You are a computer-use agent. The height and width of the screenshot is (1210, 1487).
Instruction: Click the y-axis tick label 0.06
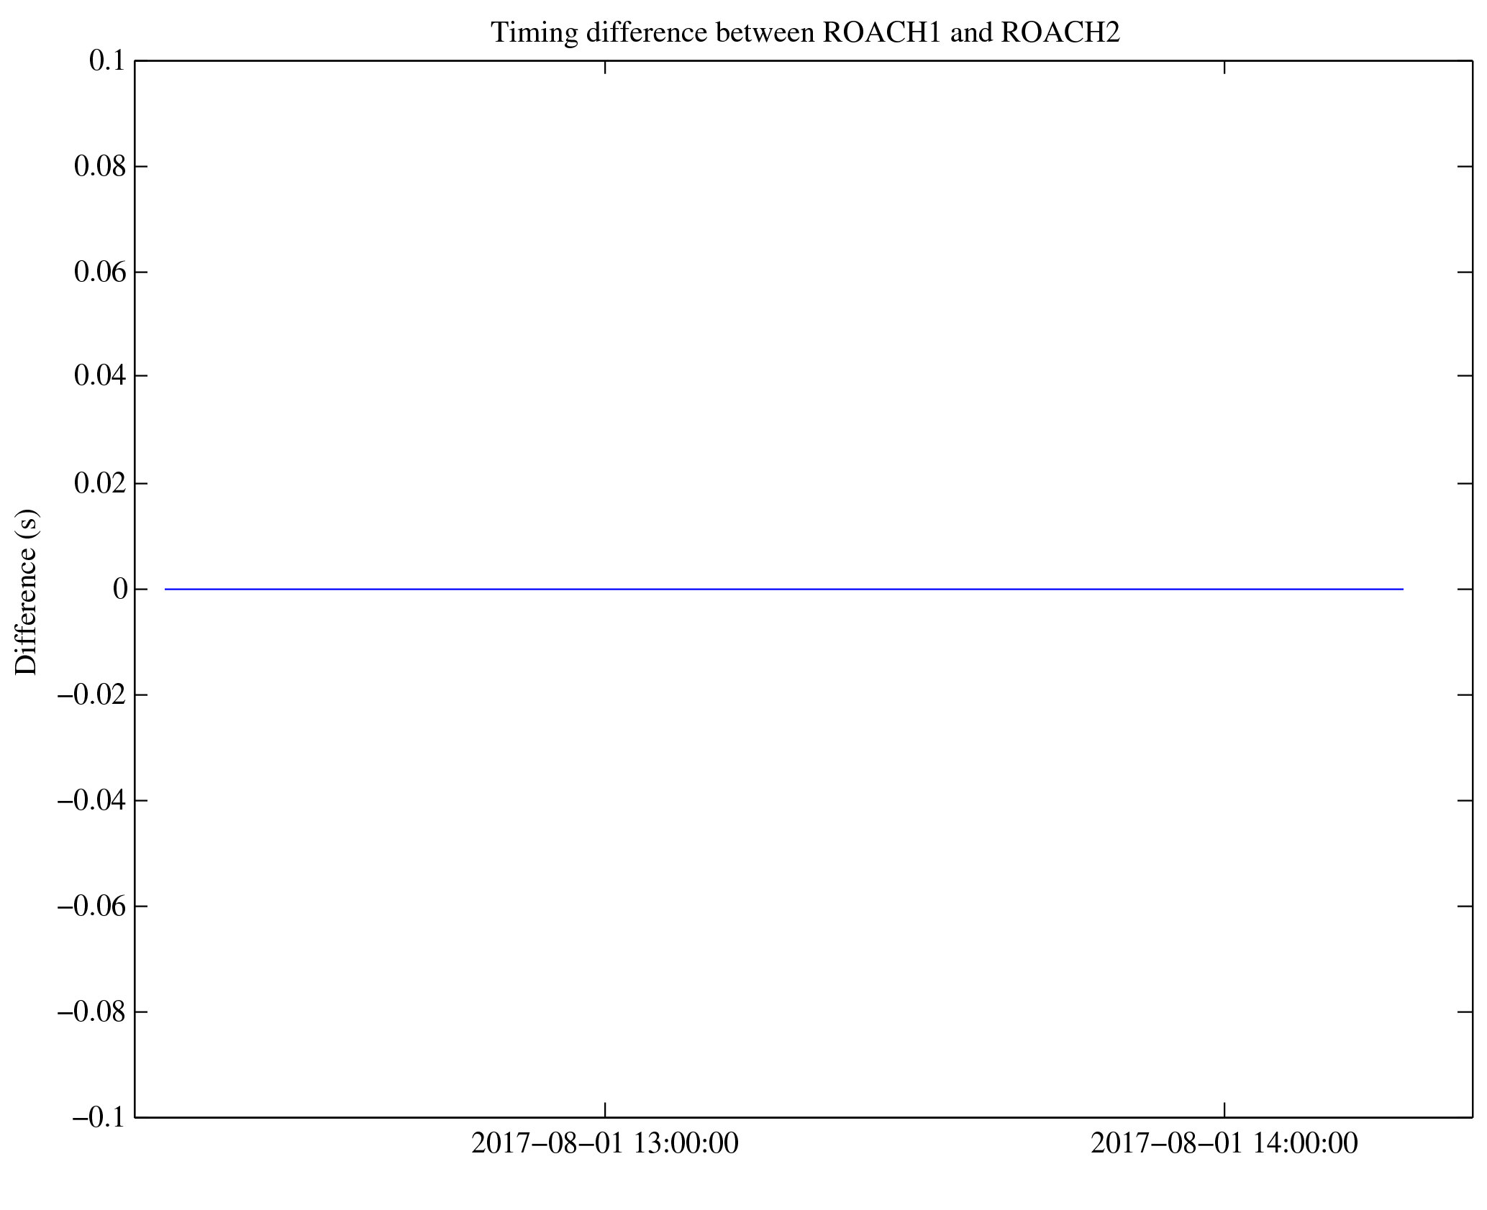point(101,272)
